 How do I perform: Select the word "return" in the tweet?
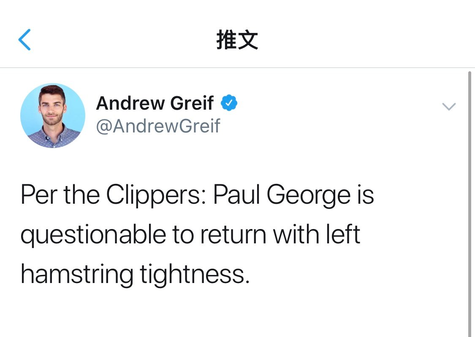coord(233,235)
